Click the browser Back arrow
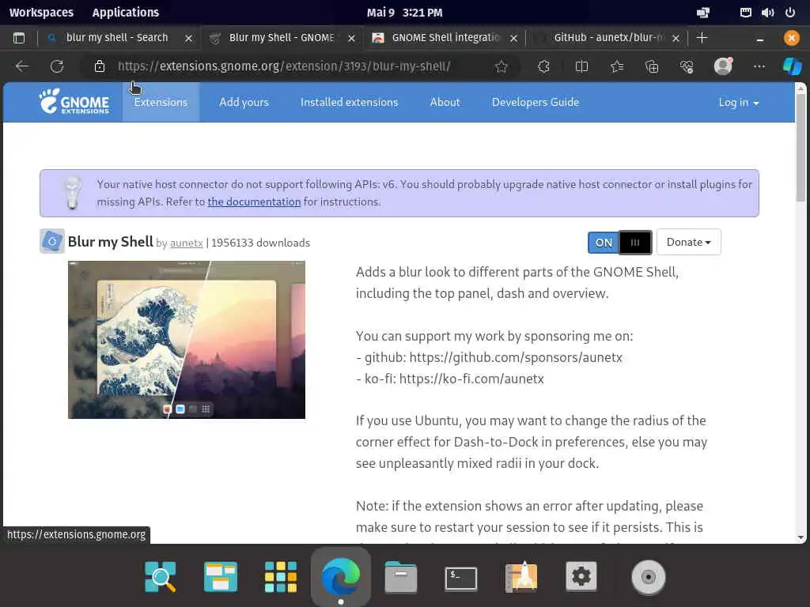Viewport: 810px width, 607px height. click(x=21, y=66)
